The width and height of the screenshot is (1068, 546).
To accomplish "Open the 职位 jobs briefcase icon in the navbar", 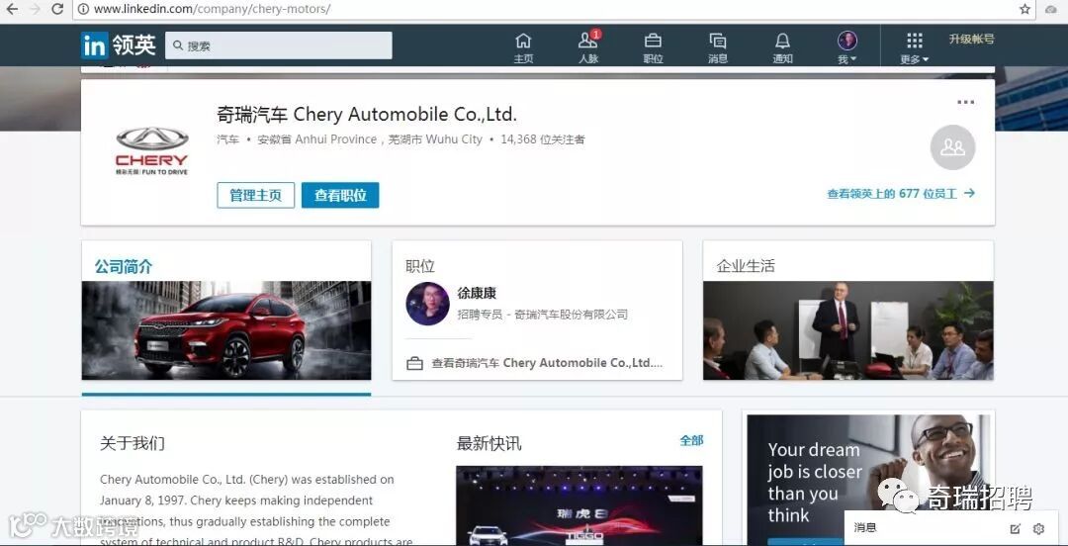I will tap(654, 47).
